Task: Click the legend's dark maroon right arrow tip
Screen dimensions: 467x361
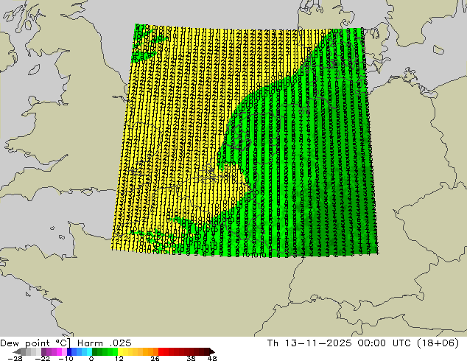Action: (x=212, y=351)
